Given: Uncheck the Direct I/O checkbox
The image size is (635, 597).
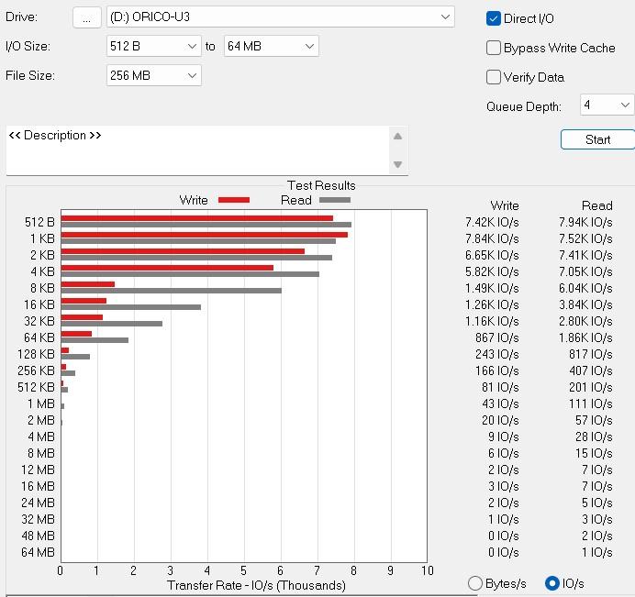Looking at the screenshot, I should click(x=494, y=18).
